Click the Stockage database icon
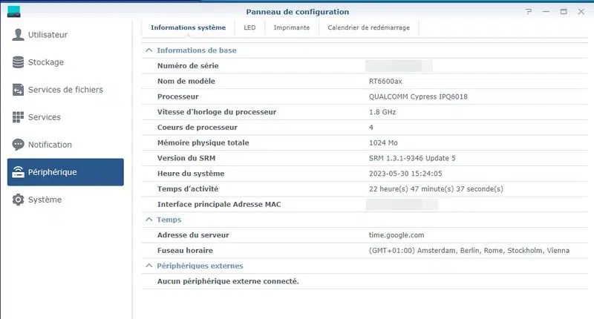This screenshot has height=319, width=594. pos(18,62)
